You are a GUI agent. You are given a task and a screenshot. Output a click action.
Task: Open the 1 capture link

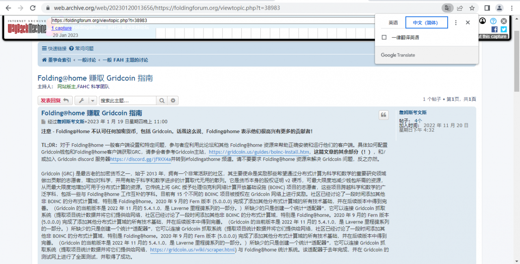61,28
